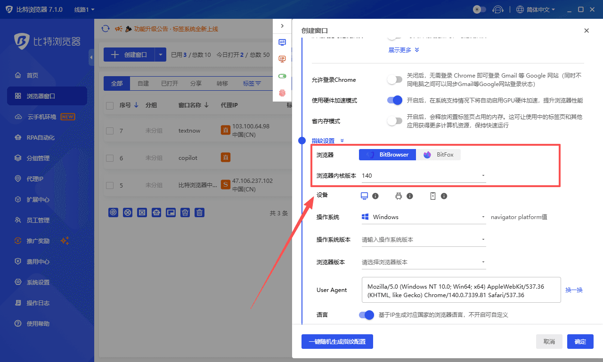Image resolution: width=603 pixels, height=362 pixels.
Task: Click the orange IP icon in the floating strip
Action: tap(282, 59)
